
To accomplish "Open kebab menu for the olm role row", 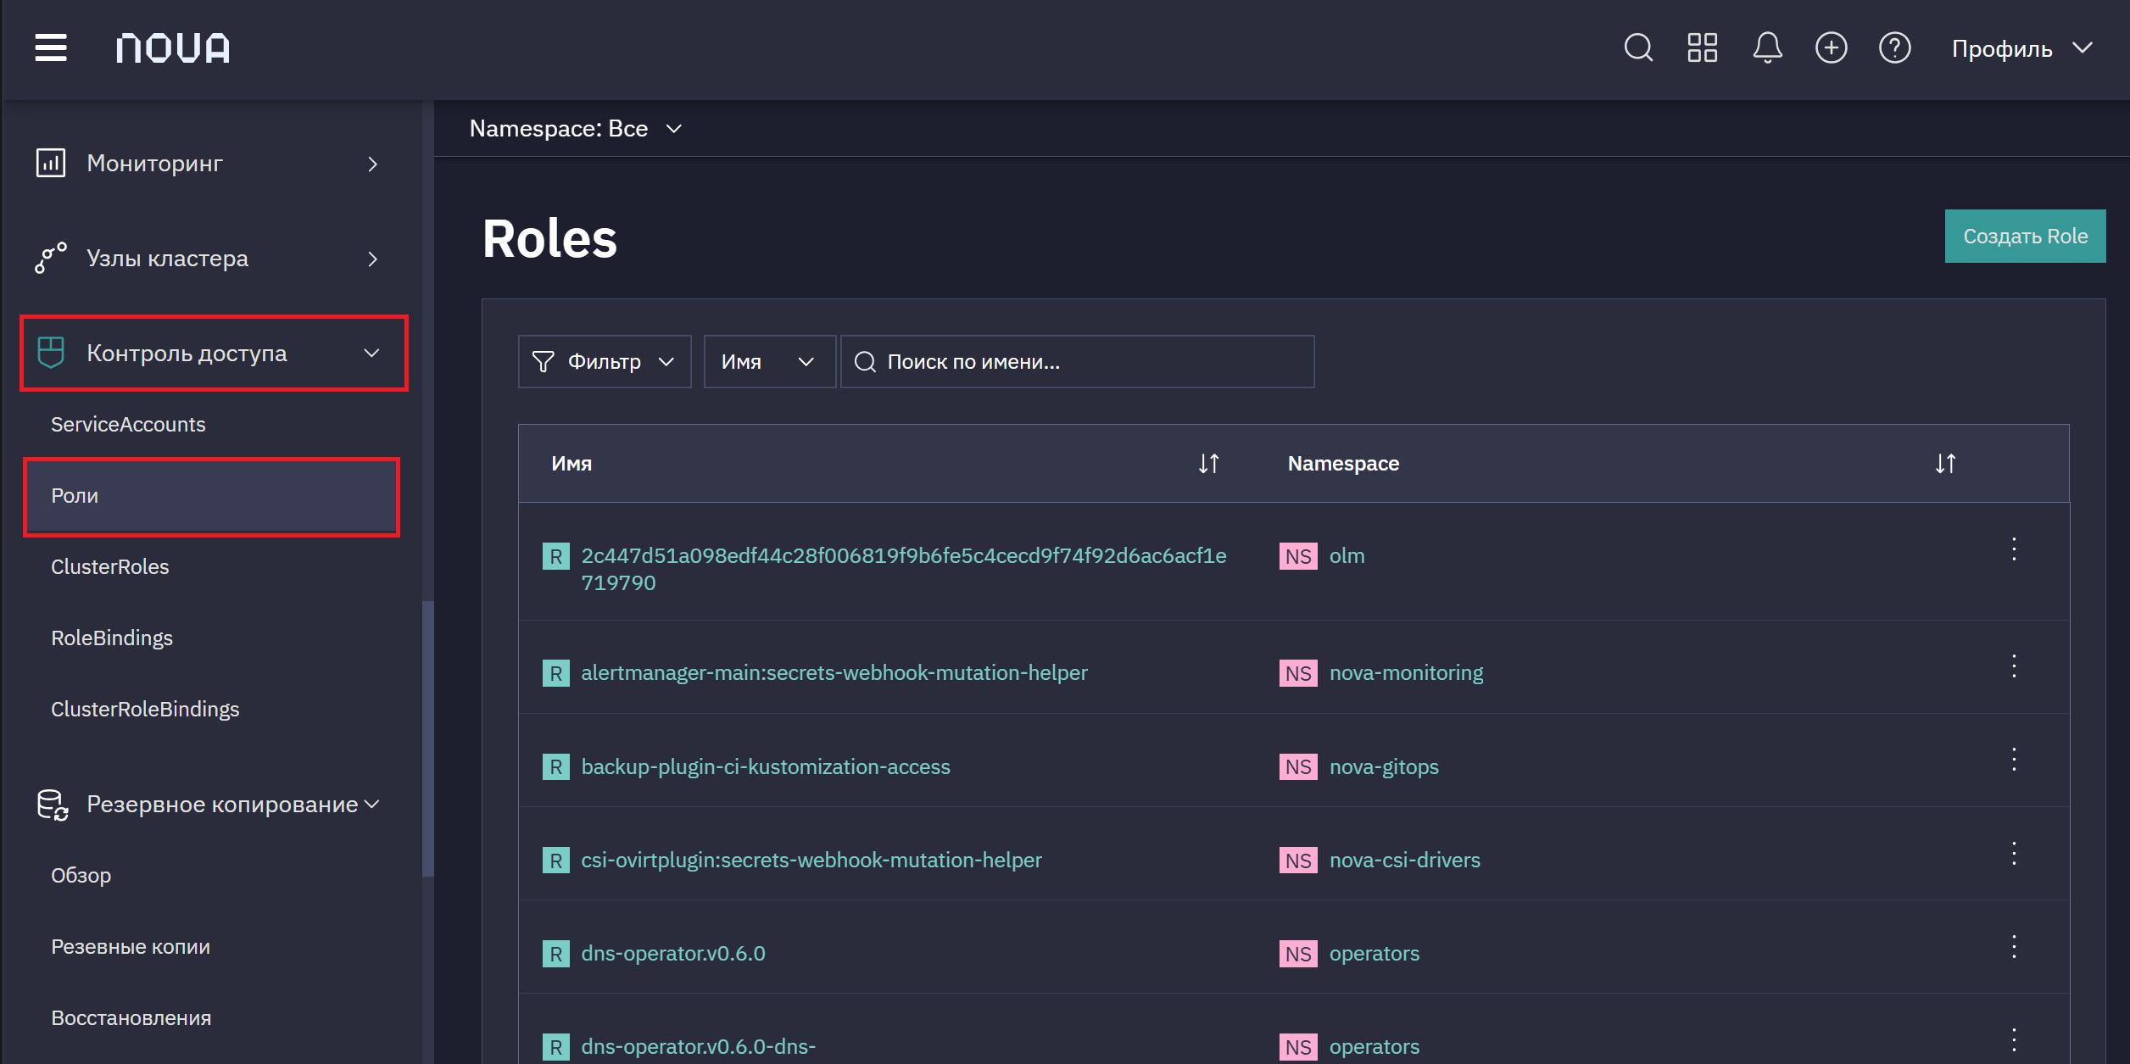I will tap(2014, 549).
